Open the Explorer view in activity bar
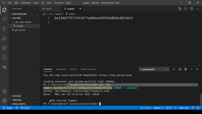The width and height of the screenshot is (202, 114). [x=4, y=10]
